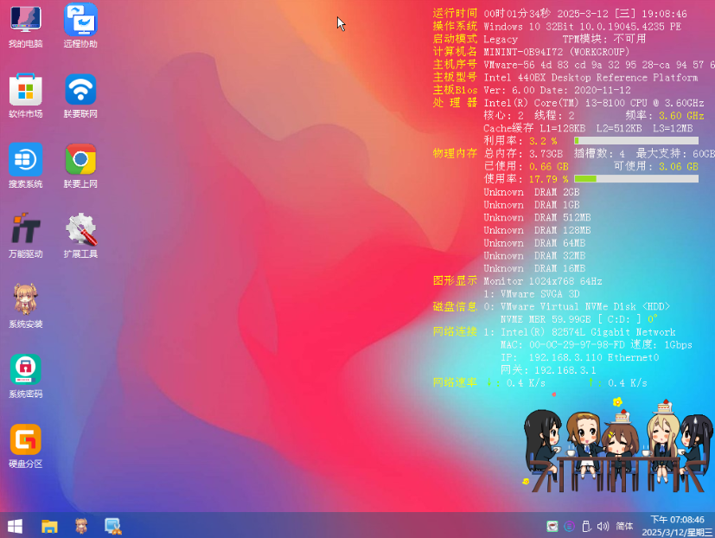Click the CPU 利用率 progress bar
Viewport: 715px width, 538px height.
click(x=636, y=140)
